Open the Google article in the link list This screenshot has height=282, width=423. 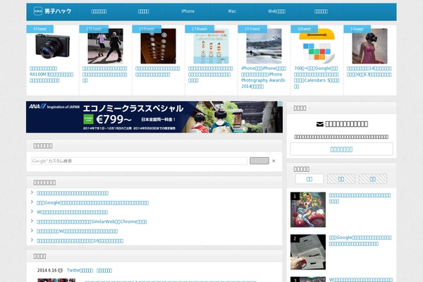(x=92, y=202)
